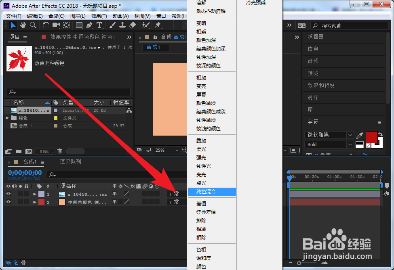Select the Brush tool
Screen dimensions: 394x270
point(112,25)
